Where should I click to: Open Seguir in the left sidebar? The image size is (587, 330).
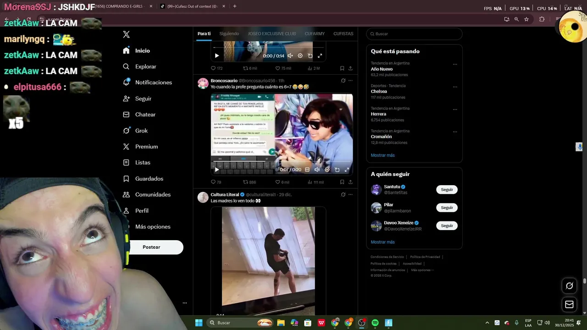coord(137,99)
